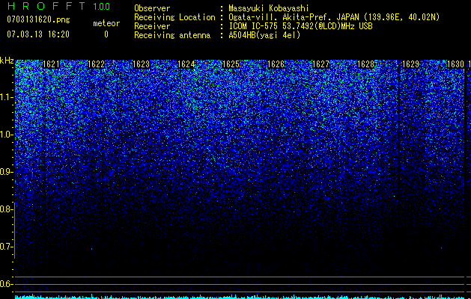The width and height of the screenshot is (471, 299).
Task: Click the kHz axis unit label
Action: tap(7, 61)
